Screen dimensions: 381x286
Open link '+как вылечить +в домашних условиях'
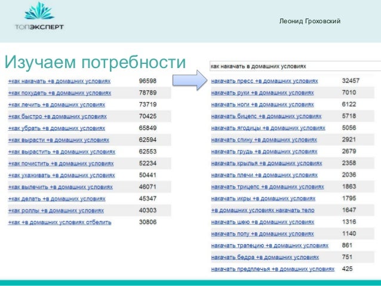[60, 187]
